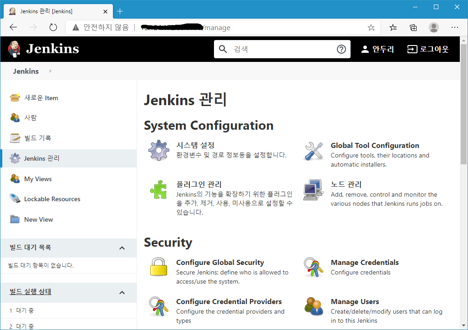Collapse the 빌드 대기 목록 panel
468x330 pixels.
click(122, 248)
